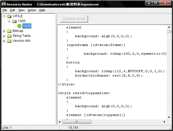Select the UIFILE tree label
The image size is (173, 131).
(x=18, y=16)
